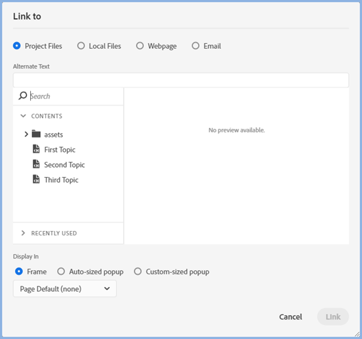Click in the Alternate Text field
Screen dimensions: 362x339
(181, 80)
